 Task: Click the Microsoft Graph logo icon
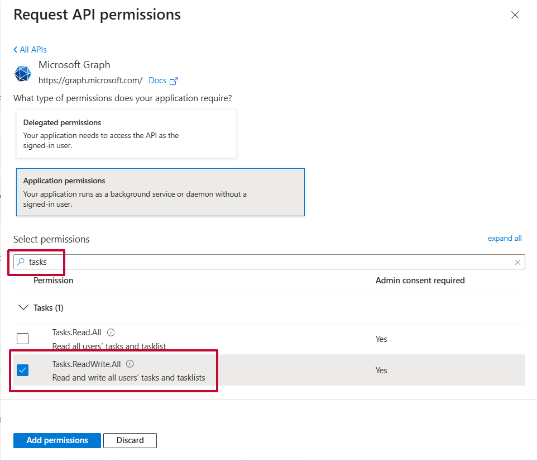pos(23,74)
